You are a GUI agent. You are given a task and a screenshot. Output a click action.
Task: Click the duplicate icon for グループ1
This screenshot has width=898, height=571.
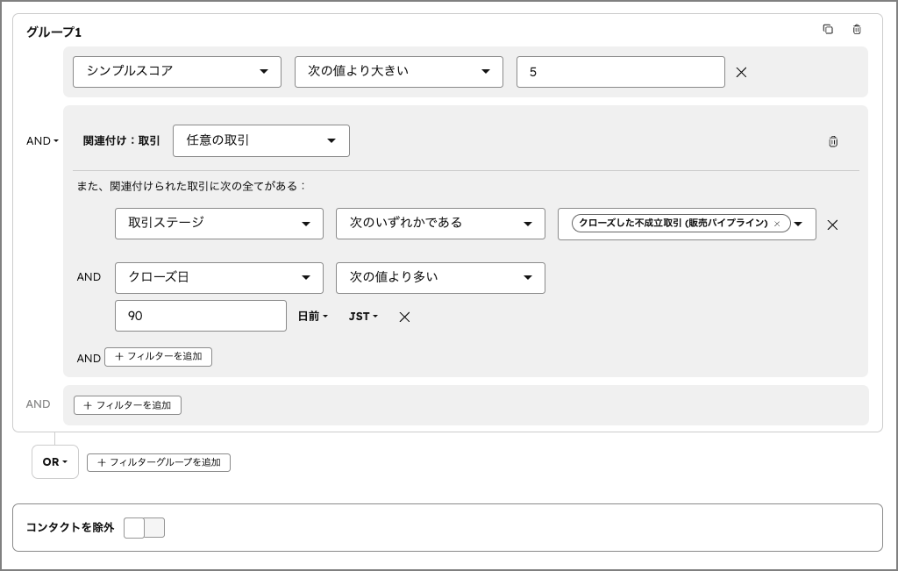828,29
